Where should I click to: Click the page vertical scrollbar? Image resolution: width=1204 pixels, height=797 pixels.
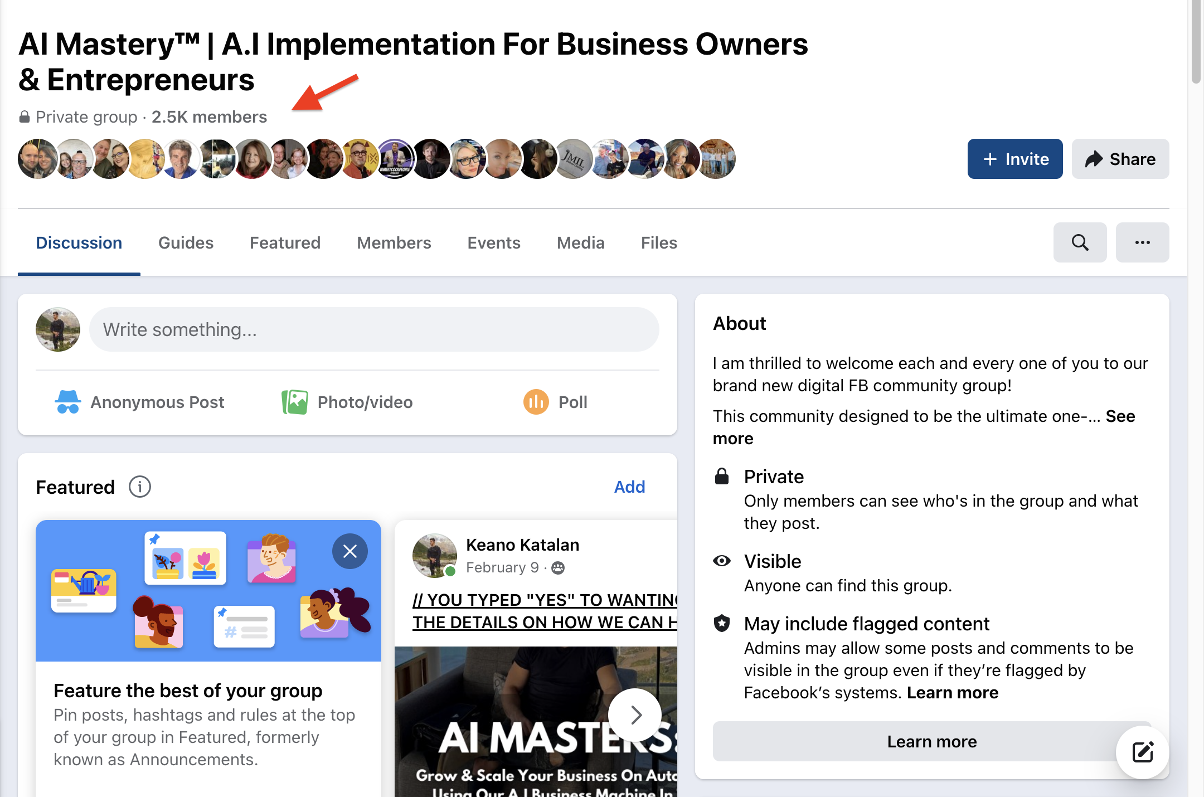(x=1196, y=42)
